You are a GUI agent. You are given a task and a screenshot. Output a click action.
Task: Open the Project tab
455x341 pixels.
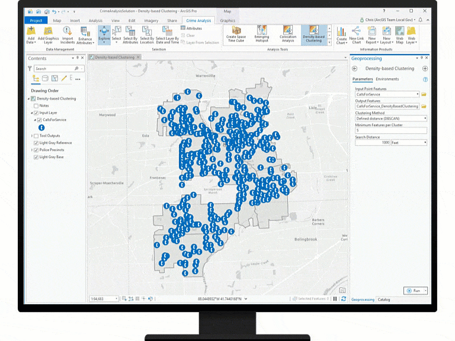(36, 20)
